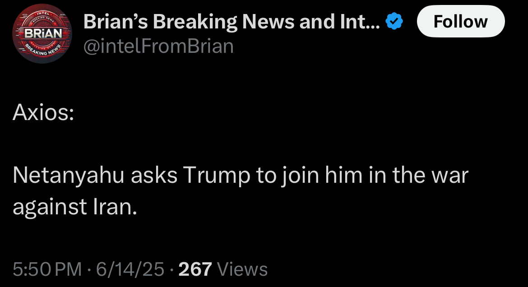
Task: Open the 5:50 PM timestamp
Action: [x=47, y=269]
